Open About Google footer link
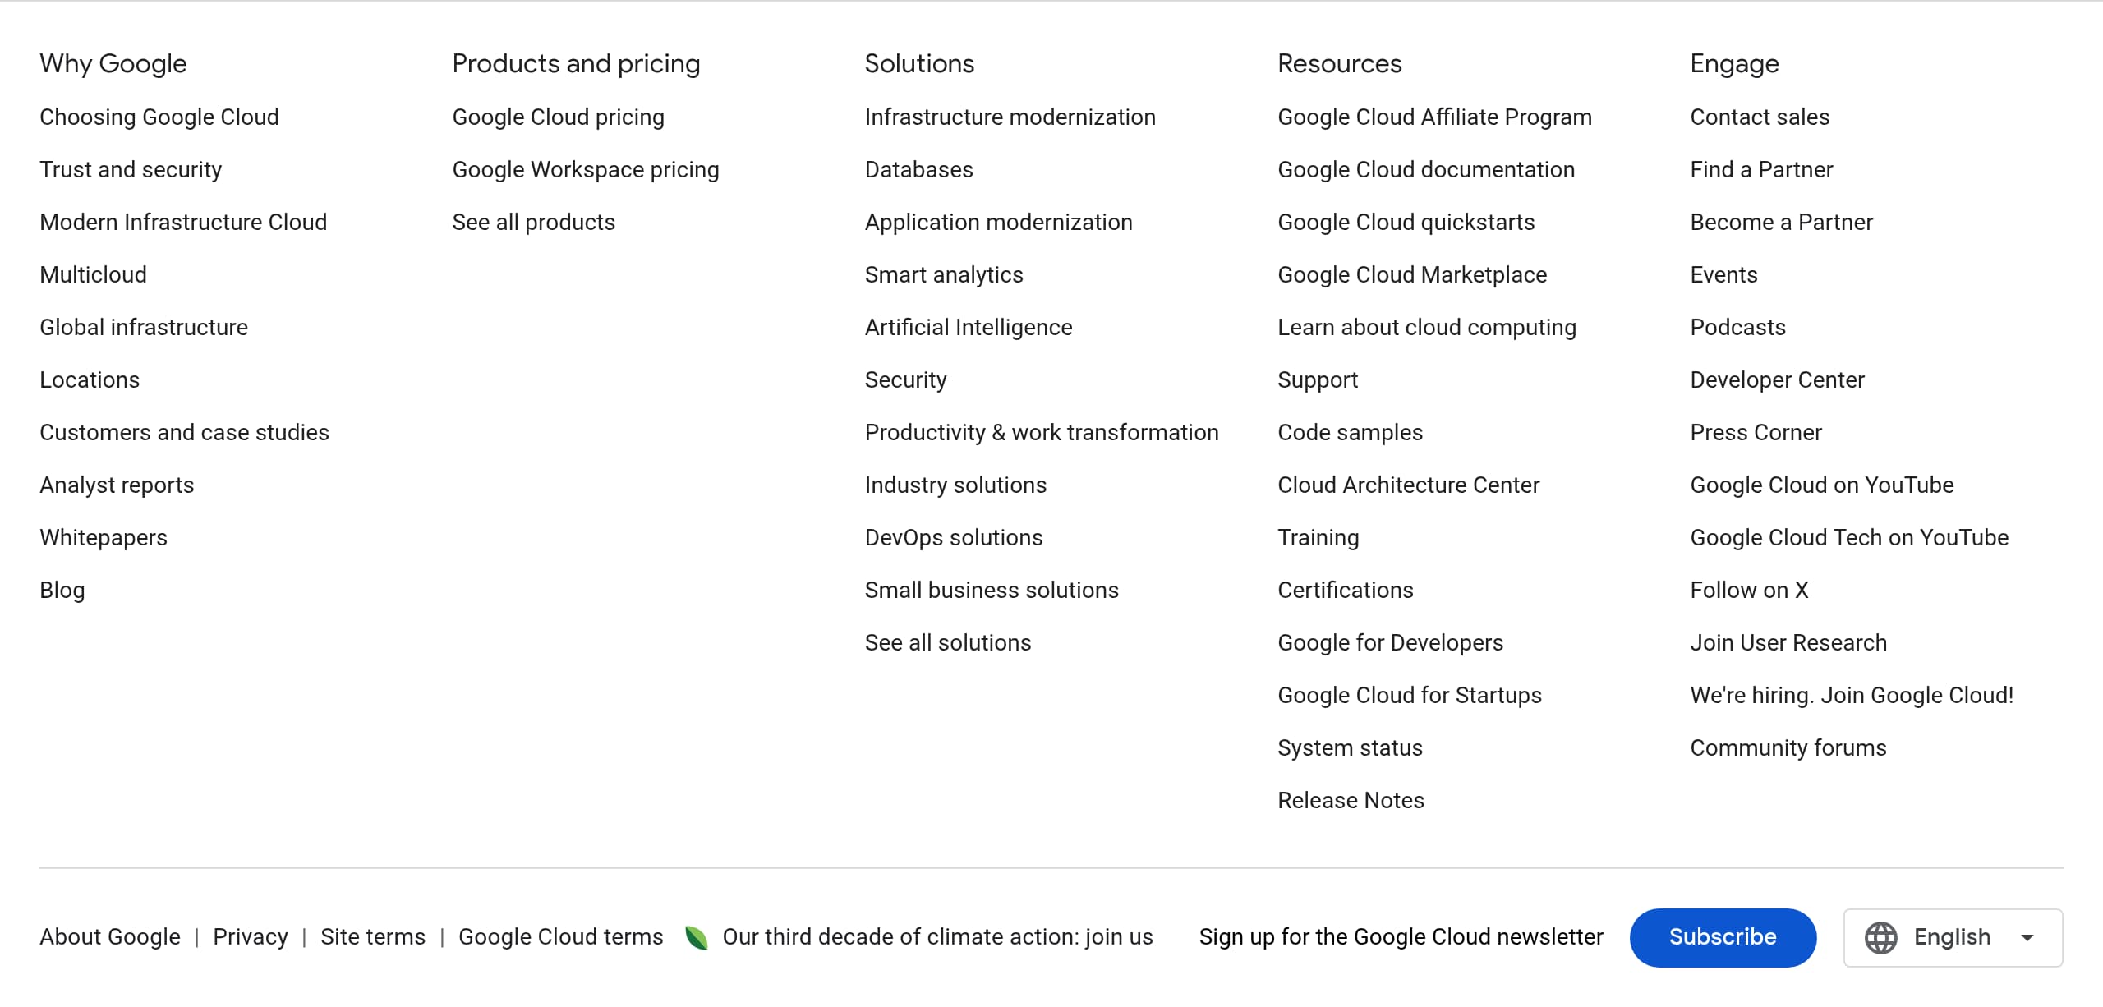The width and height of the screenshot is (2103, 1007). pyautogui.click(x=110, y=937)
